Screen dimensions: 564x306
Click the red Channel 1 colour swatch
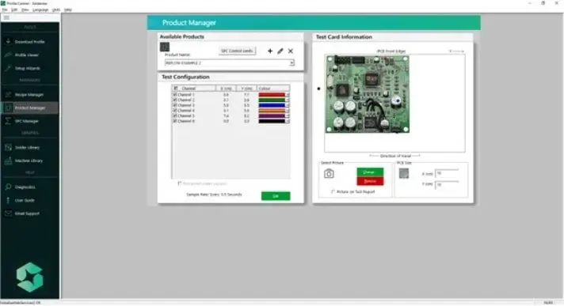[x=272, y=95]
